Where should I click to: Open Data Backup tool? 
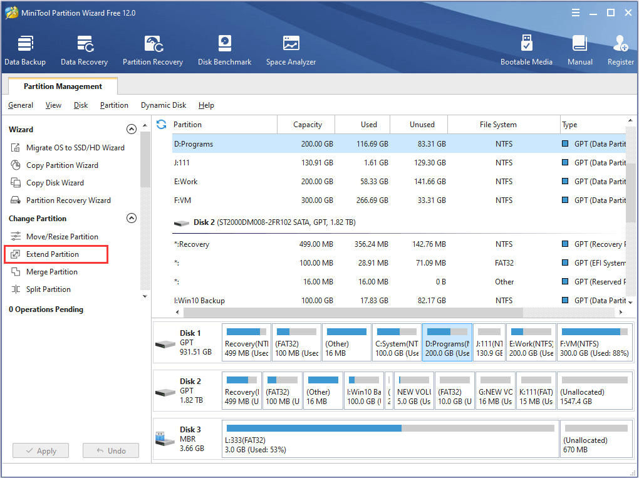pos(25,51)
